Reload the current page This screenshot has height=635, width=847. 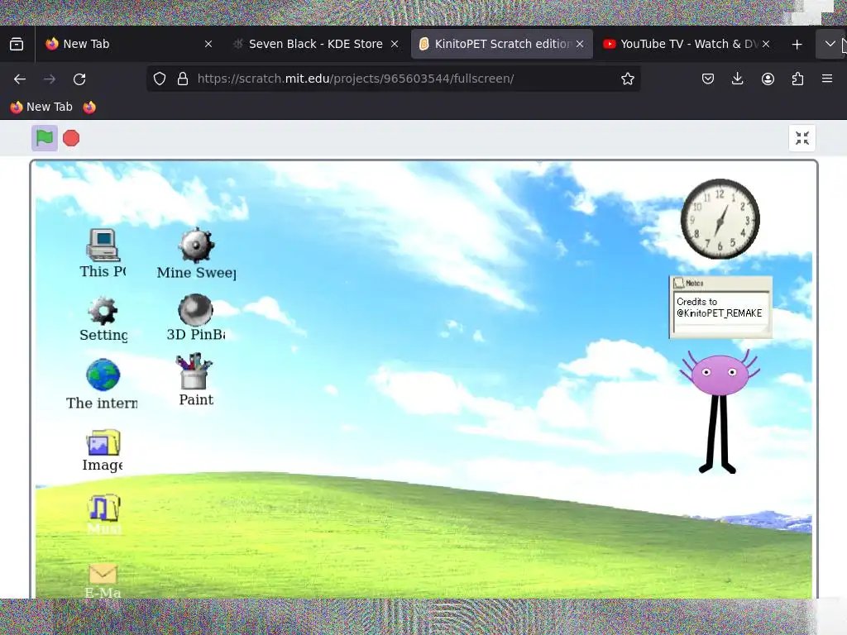(x=79, y=79)
